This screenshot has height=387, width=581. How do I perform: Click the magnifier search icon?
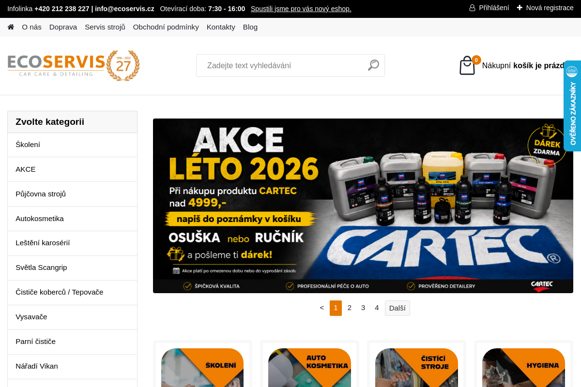point(373,65)
